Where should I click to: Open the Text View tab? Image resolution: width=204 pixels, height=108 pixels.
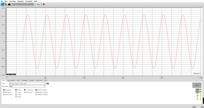(39, 80)
